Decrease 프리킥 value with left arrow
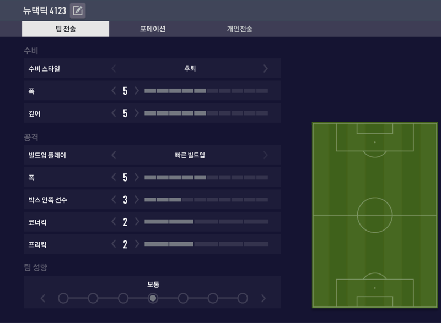The height and width of the screenshot is (323, 441). click(114, 244)
